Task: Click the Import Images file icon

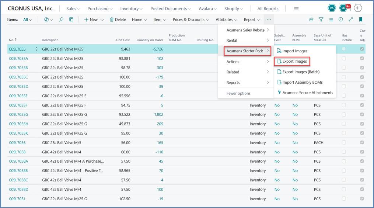Action: tap(279, 51)
